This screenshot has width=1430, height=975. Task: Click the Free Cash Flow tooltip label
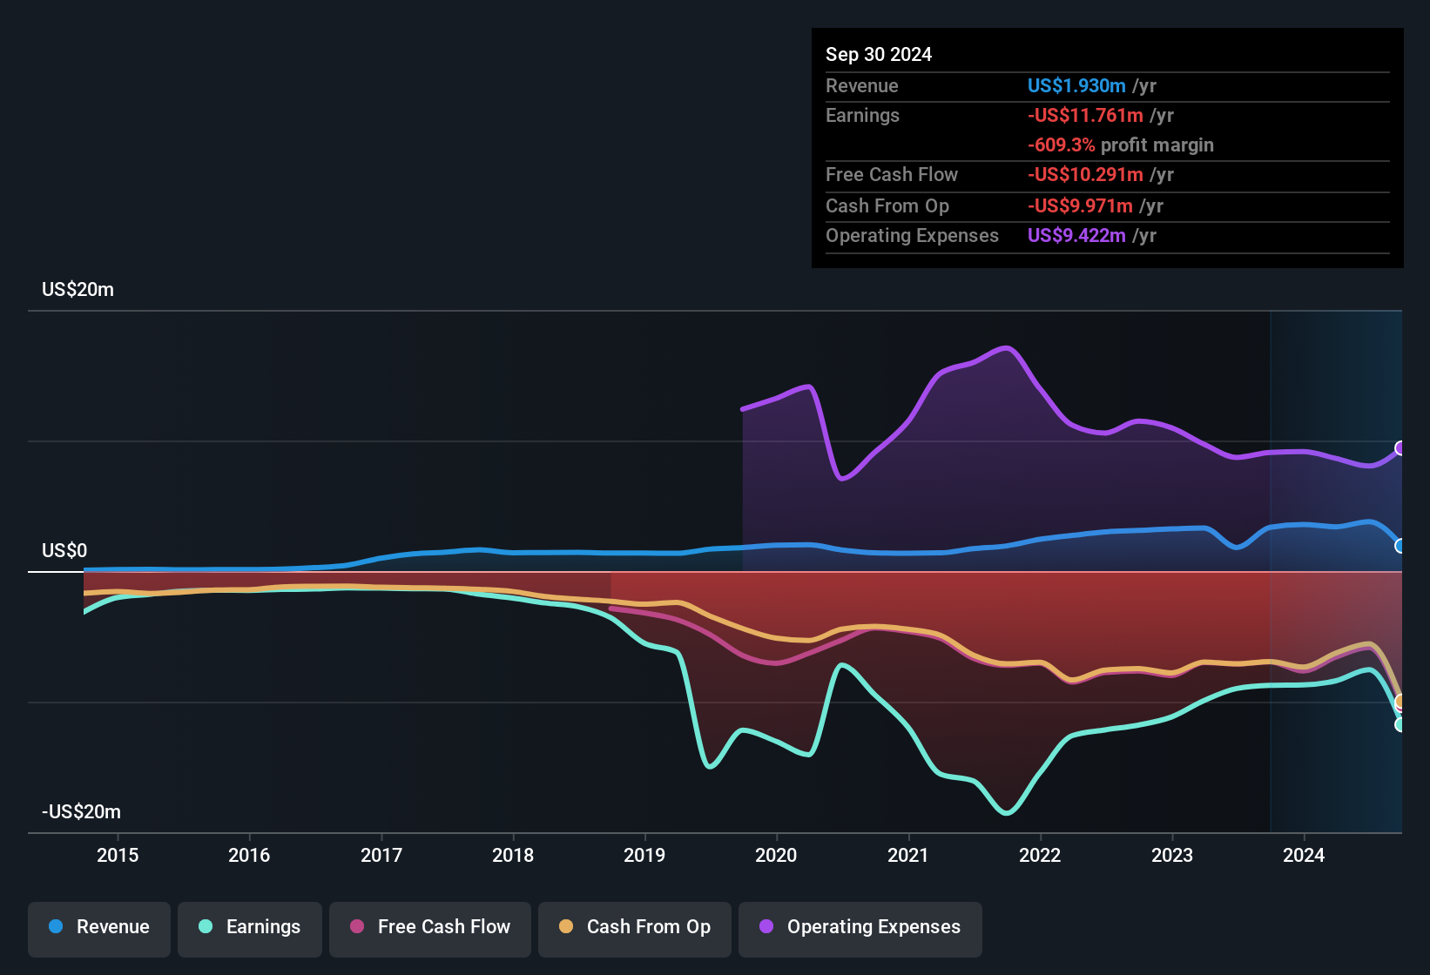tap(892, 174)
